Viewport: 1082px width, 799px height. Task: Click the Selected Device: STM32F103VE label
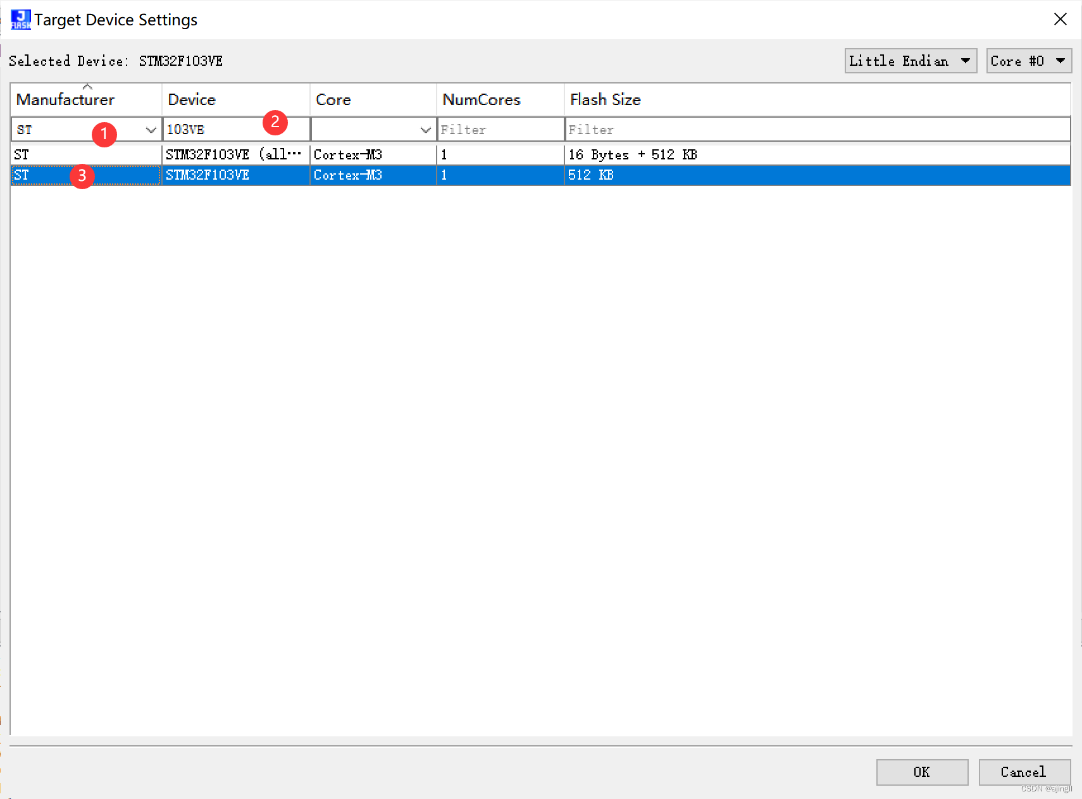coord(116,61)
